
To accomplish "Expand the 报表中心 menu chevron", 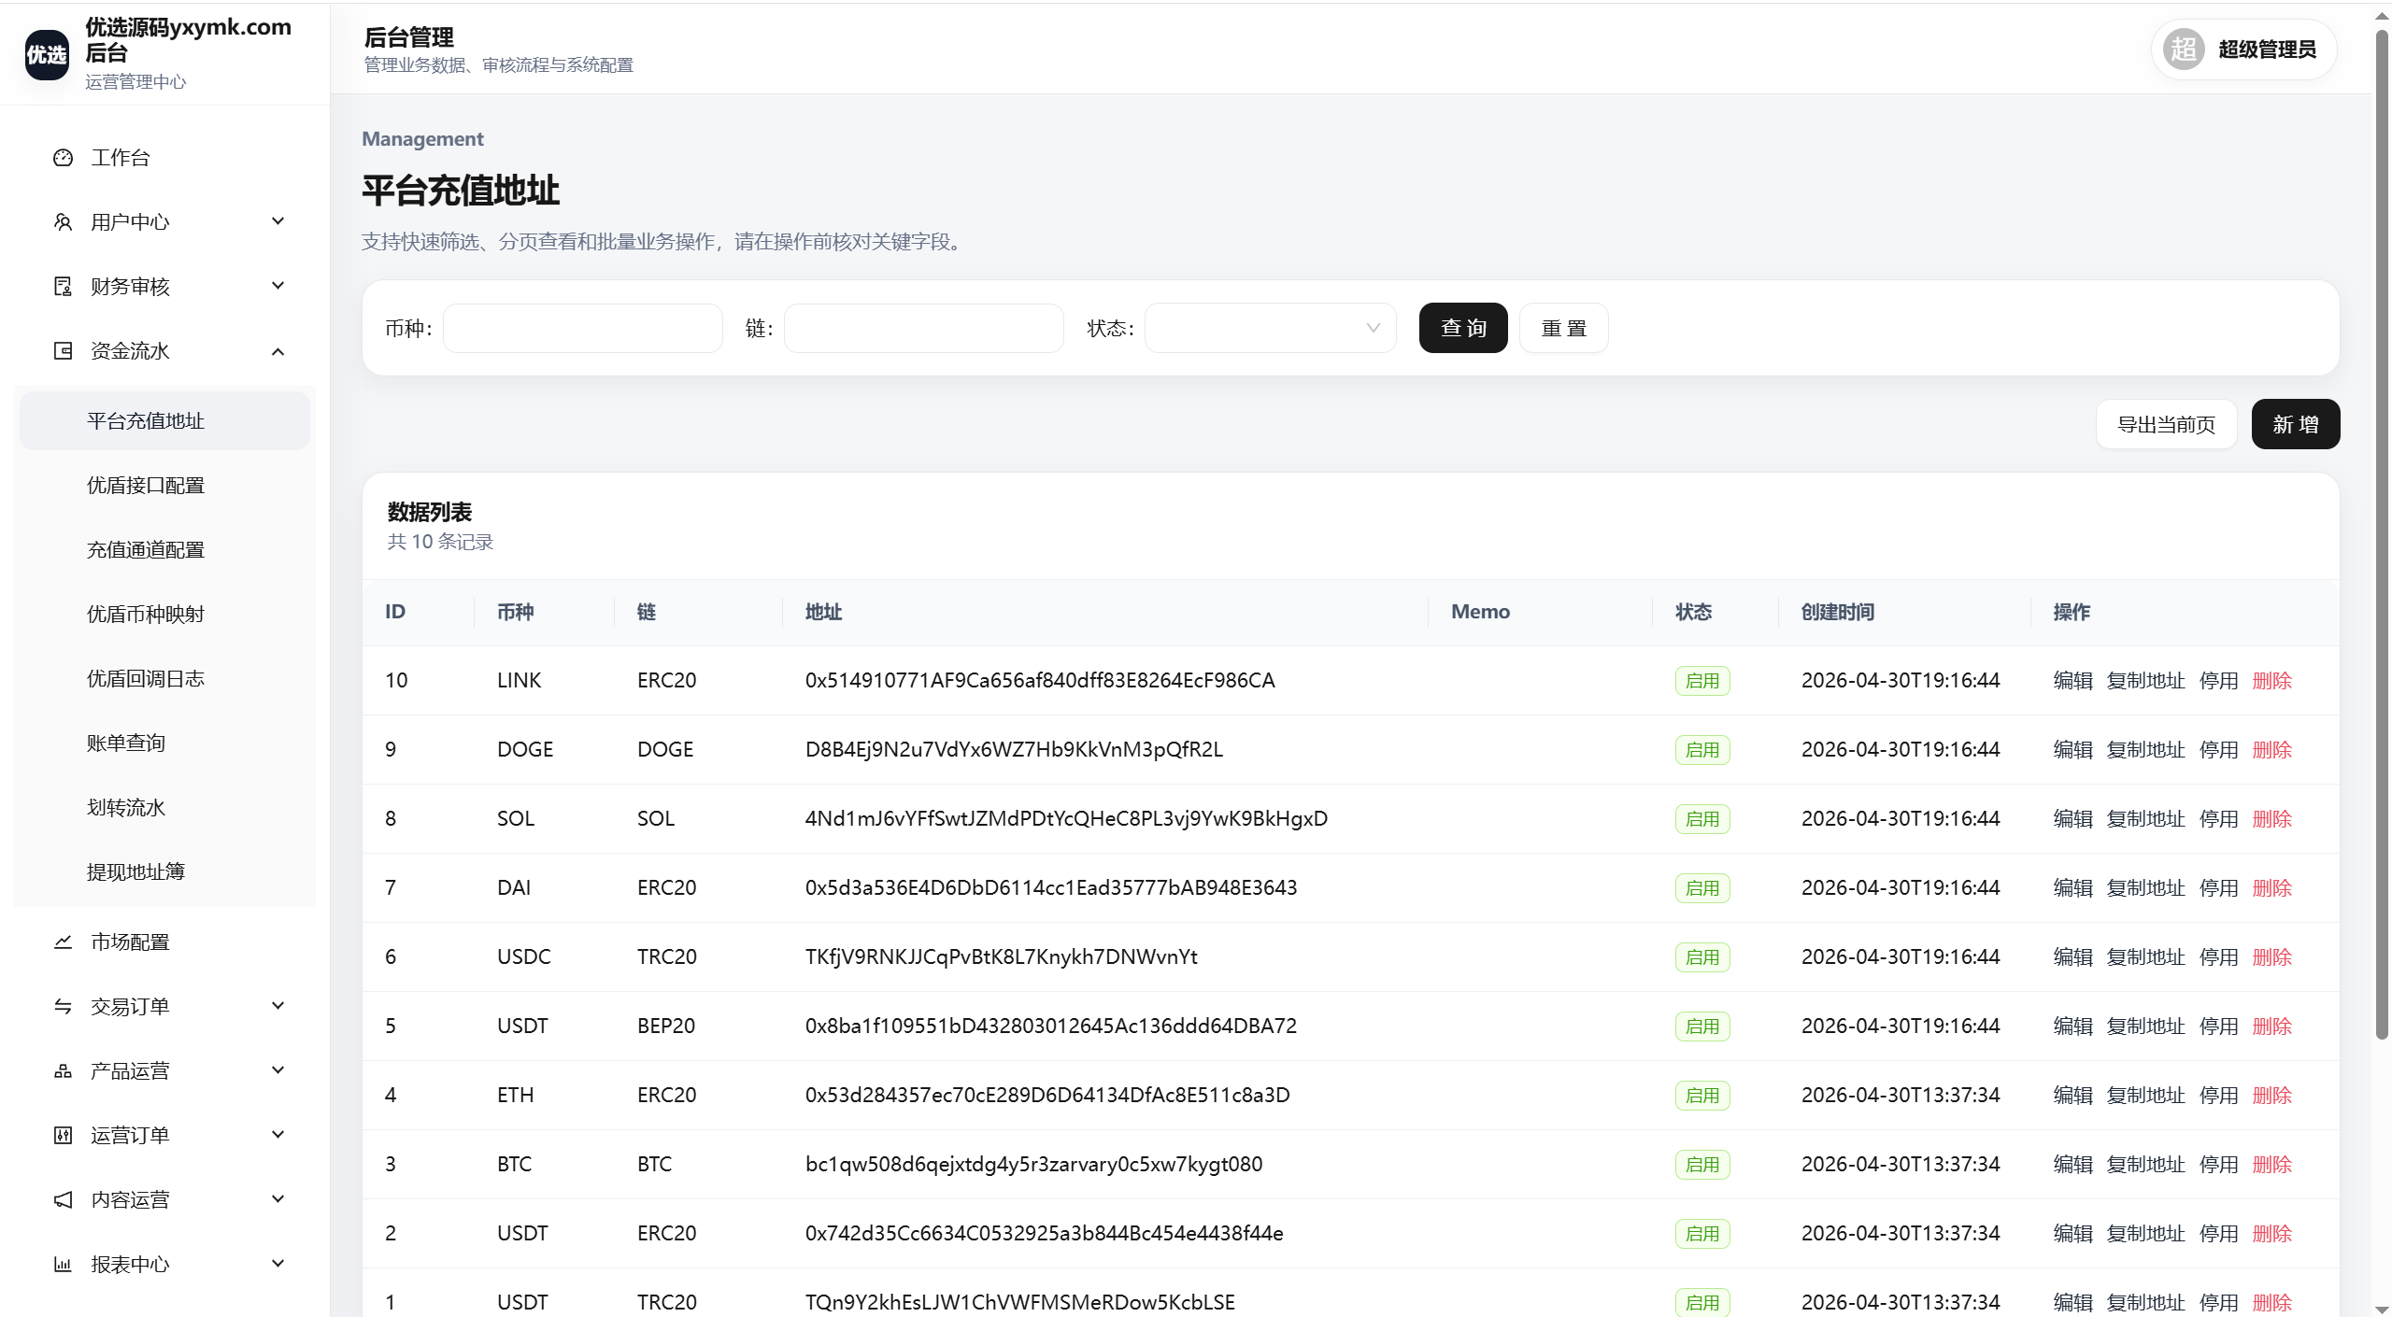I will click(278, 1264).
